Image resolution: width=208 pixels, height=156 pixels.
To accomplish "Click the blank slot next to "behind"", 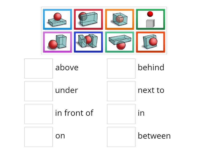I will [x=121, y=68].
